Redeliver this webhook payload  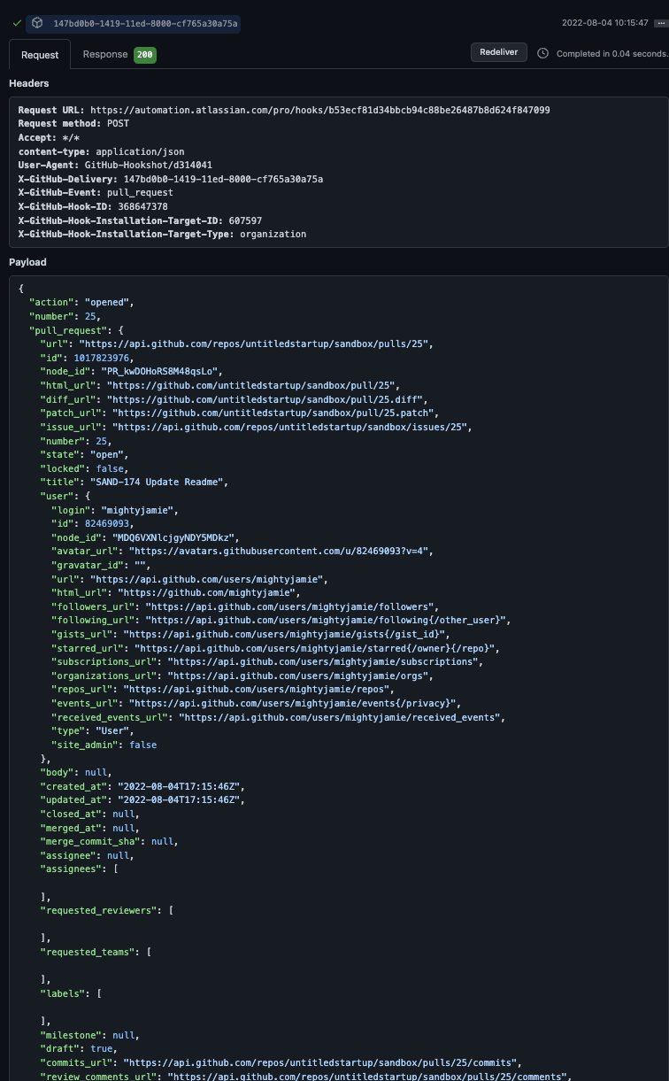(499, 52)
